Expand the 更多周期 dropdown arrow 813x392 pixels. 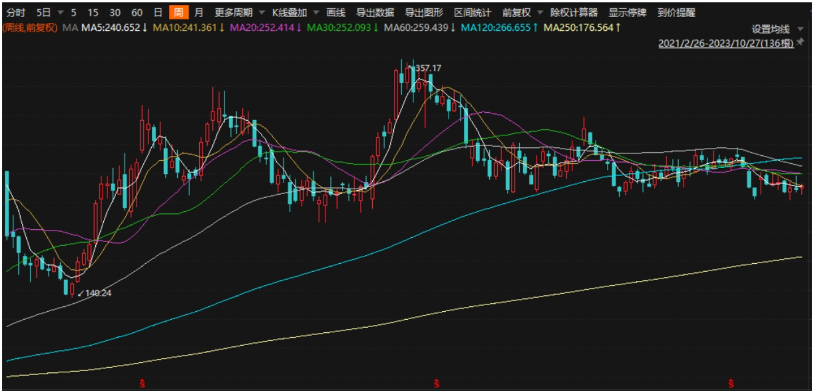click(261, 12)
